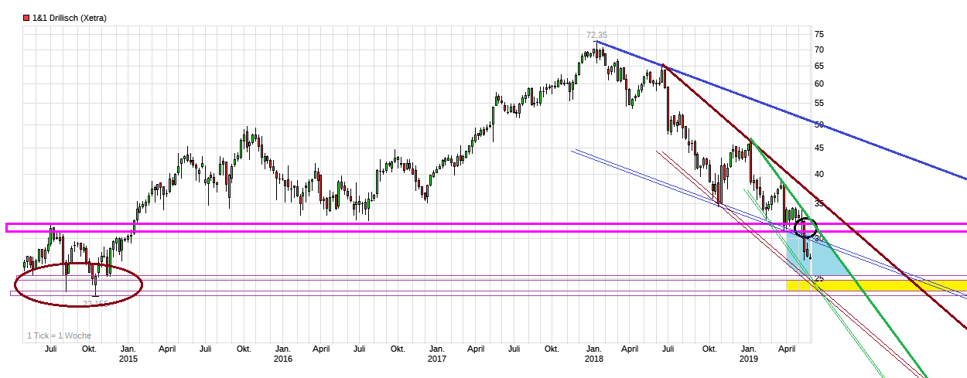Image resolution: width=967 pixels, height=378 pixels.
Task: Click the '1 Tick = 1 Woche' label
Action: pyautogui.click(x=60, y=335)
